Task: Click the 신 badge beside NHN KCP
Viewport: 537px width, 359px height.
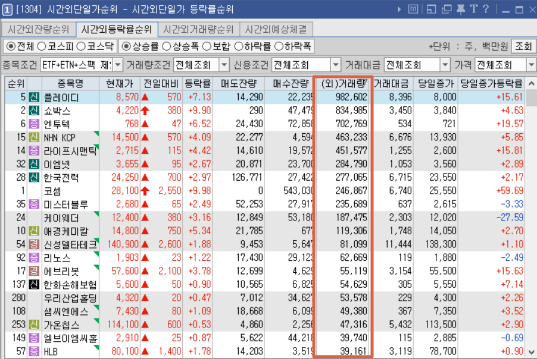Action: [x=34, y=137]
